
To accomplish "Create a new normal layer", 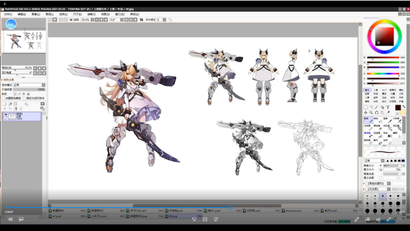I will 5,104.
